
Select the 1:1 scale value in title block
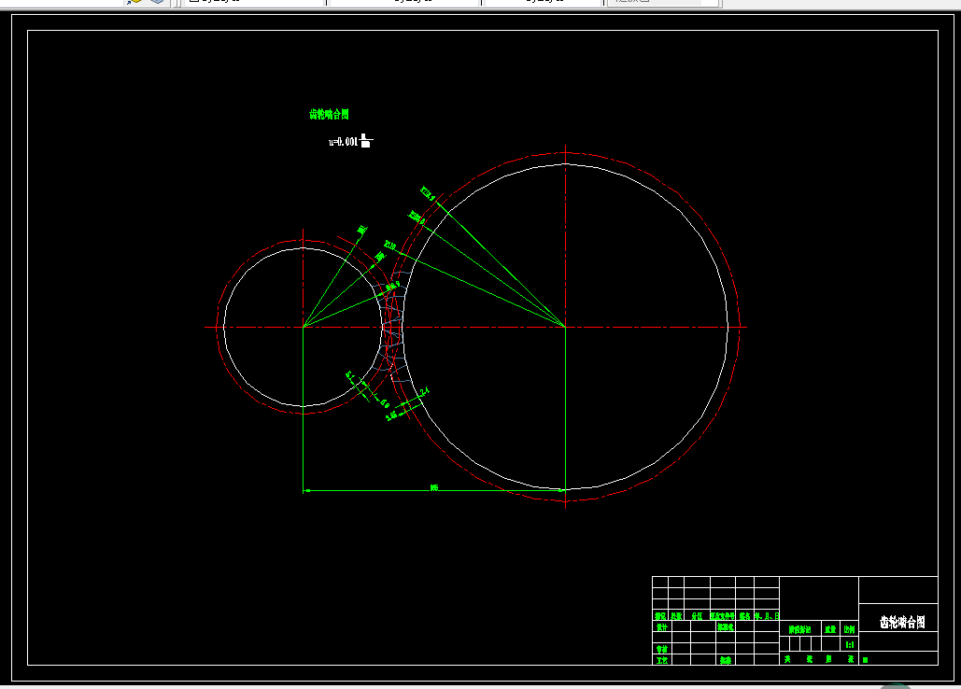pyautogui.click(x=850, y=645)
